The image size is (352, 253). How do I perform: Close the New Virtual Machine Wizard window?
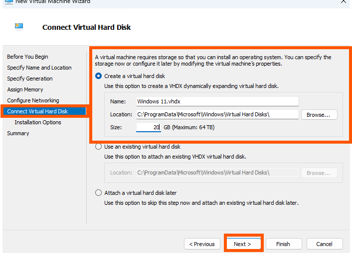[343, 2]
